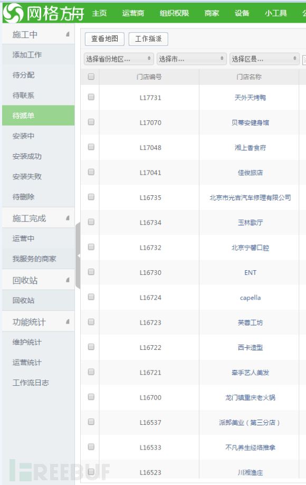The height and width of the screenshot is (485, 306).
Task: Collapse the 回收站 section arrow
Action: point(68,280)
